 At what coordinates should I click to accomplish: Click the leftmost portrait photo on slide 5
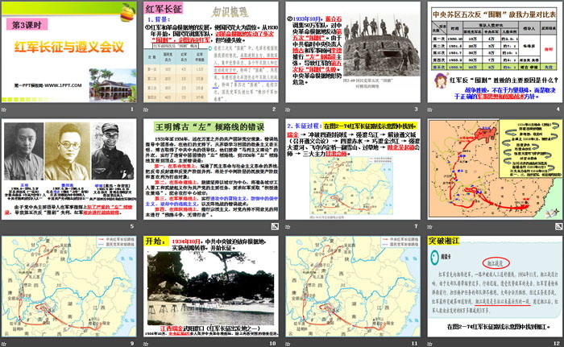[x=24, y=145]
